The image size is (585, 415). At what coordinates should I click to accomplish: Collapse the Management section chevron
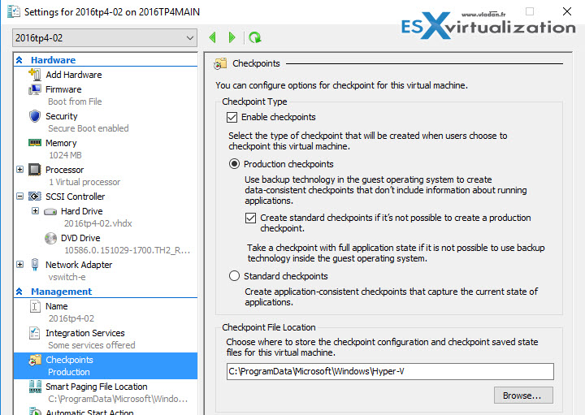[19, 292]
